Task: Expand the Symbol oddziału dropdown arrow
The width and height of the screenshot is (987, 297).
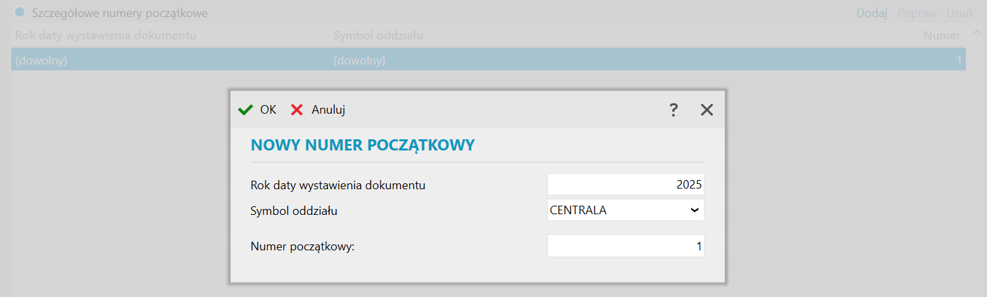Action: (694, 210)
